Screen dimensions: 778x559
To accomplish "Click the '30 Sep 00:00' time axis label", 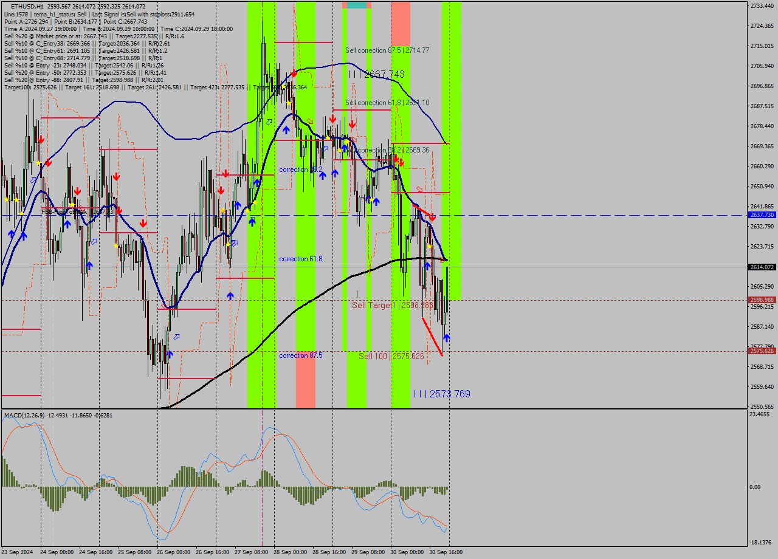I will click(x=407, y=552).
